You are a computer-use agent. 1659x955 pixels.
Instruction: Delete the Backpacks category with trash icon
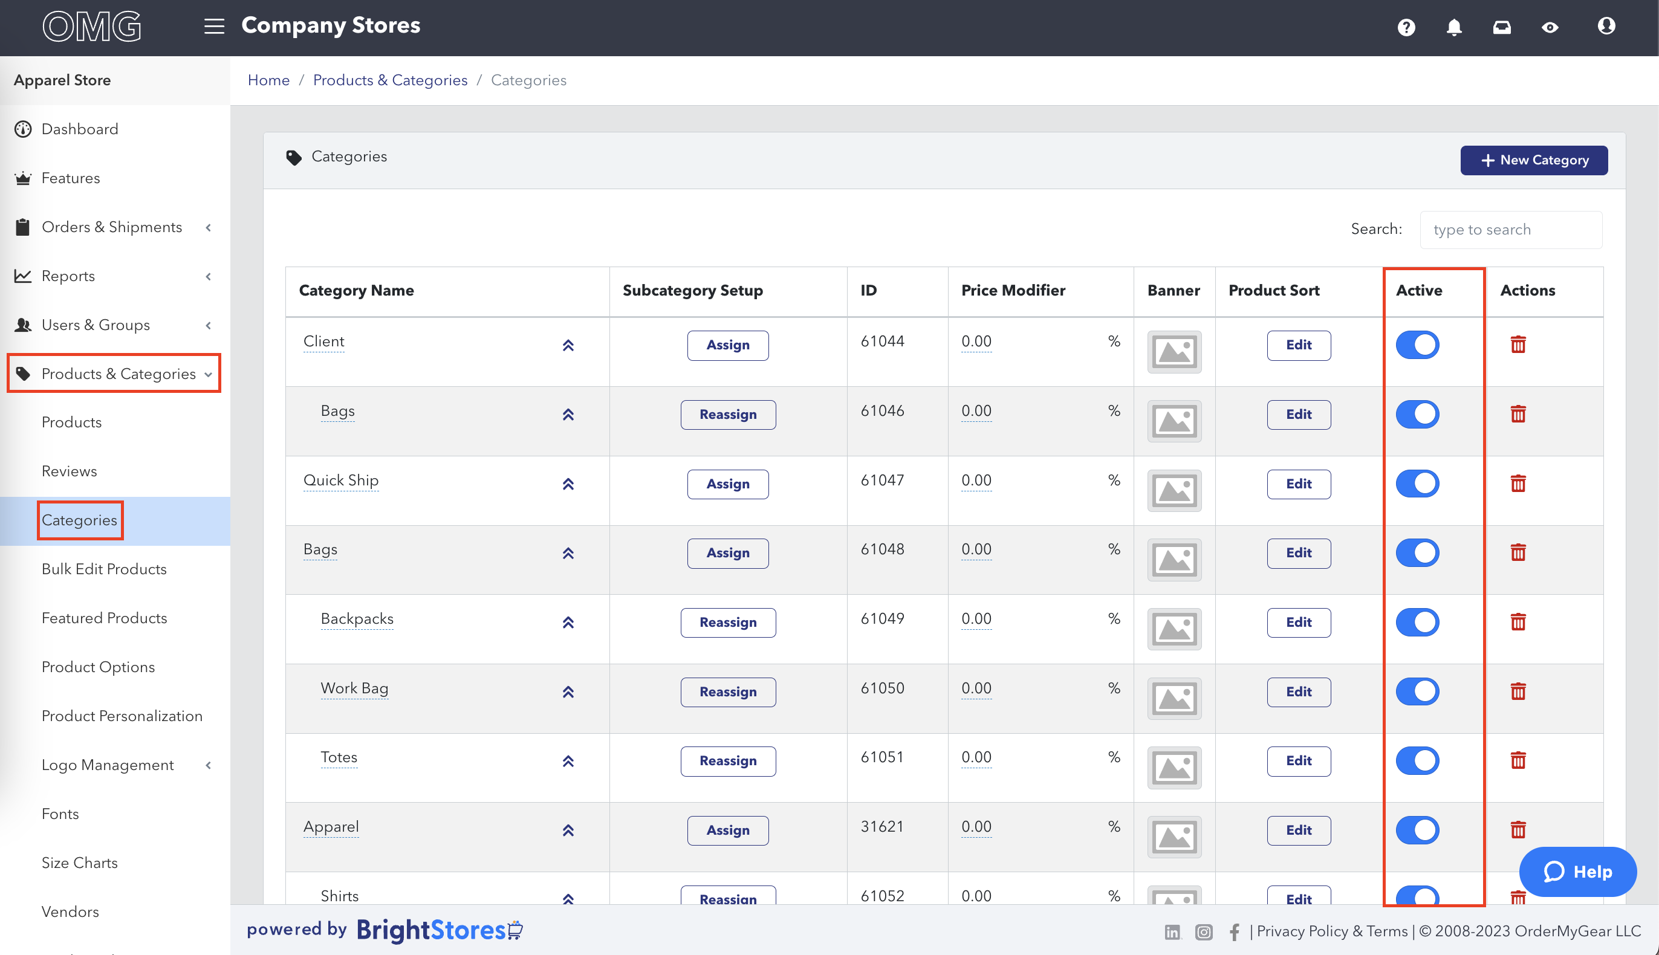1518,622
